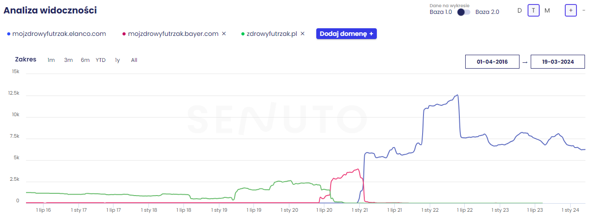The width and height of the screenshot is (598, 218).
Task: Show the 1y time range
Action: click(118, 60)
